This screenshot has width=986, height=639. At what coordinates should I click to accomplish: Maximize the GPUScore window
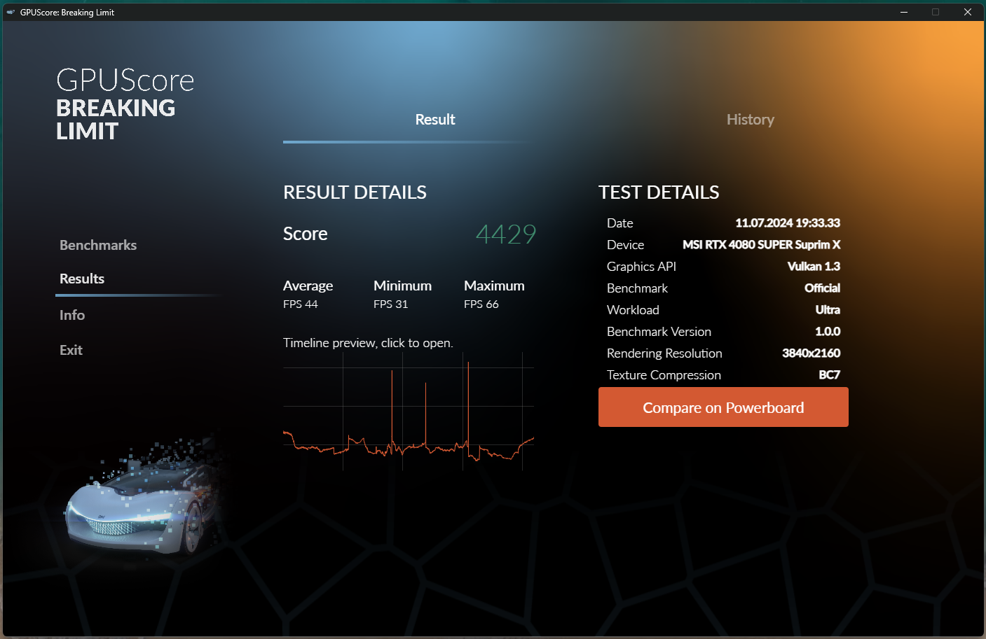click(x=936, y=12)
